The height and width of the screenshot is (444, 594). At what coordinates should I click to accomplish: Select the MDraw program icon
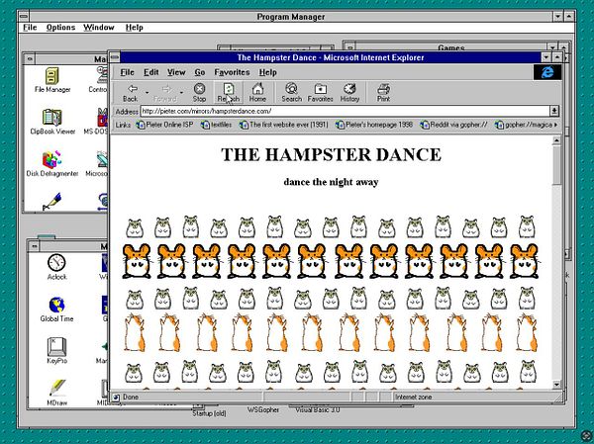tap(56, 393)
